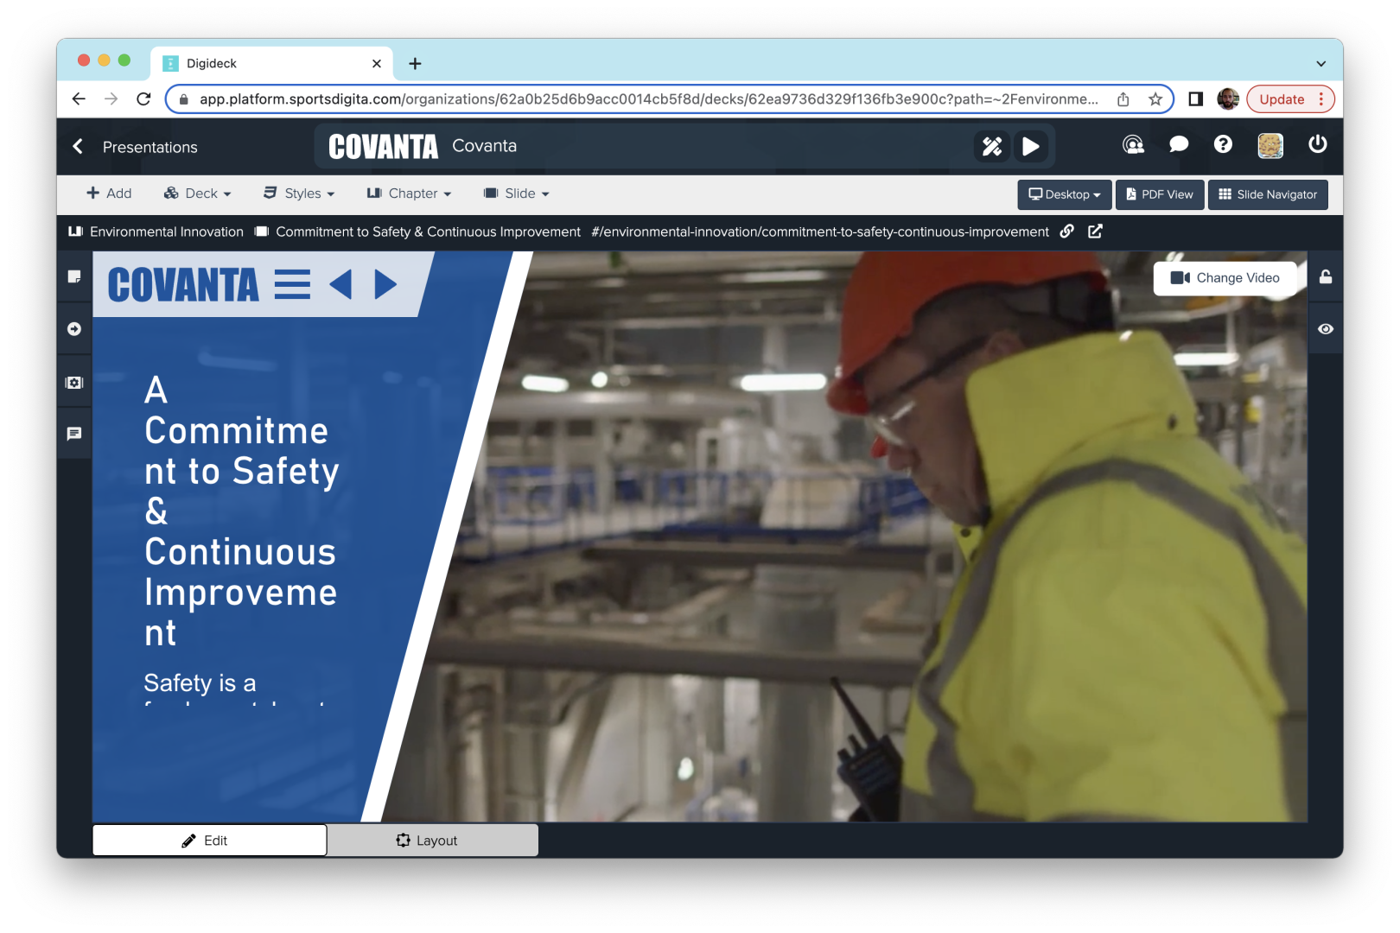Click the Change Video button
Viewport: 1400px width, 933px height.
coord(1225,278)
